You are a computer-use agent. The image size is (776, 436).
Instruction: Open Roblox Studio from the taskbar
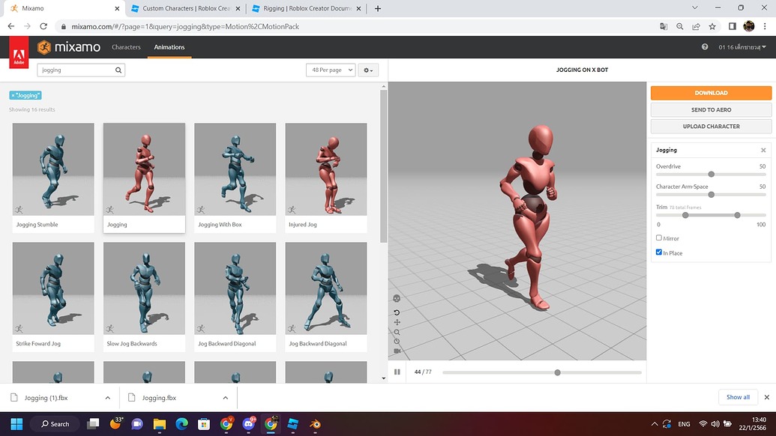[293, 424]
